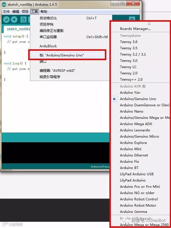Select Arduino Esplora board
The height and width of the screenshot is (228, 171).
pyautogui.click(x=141, y=143)
